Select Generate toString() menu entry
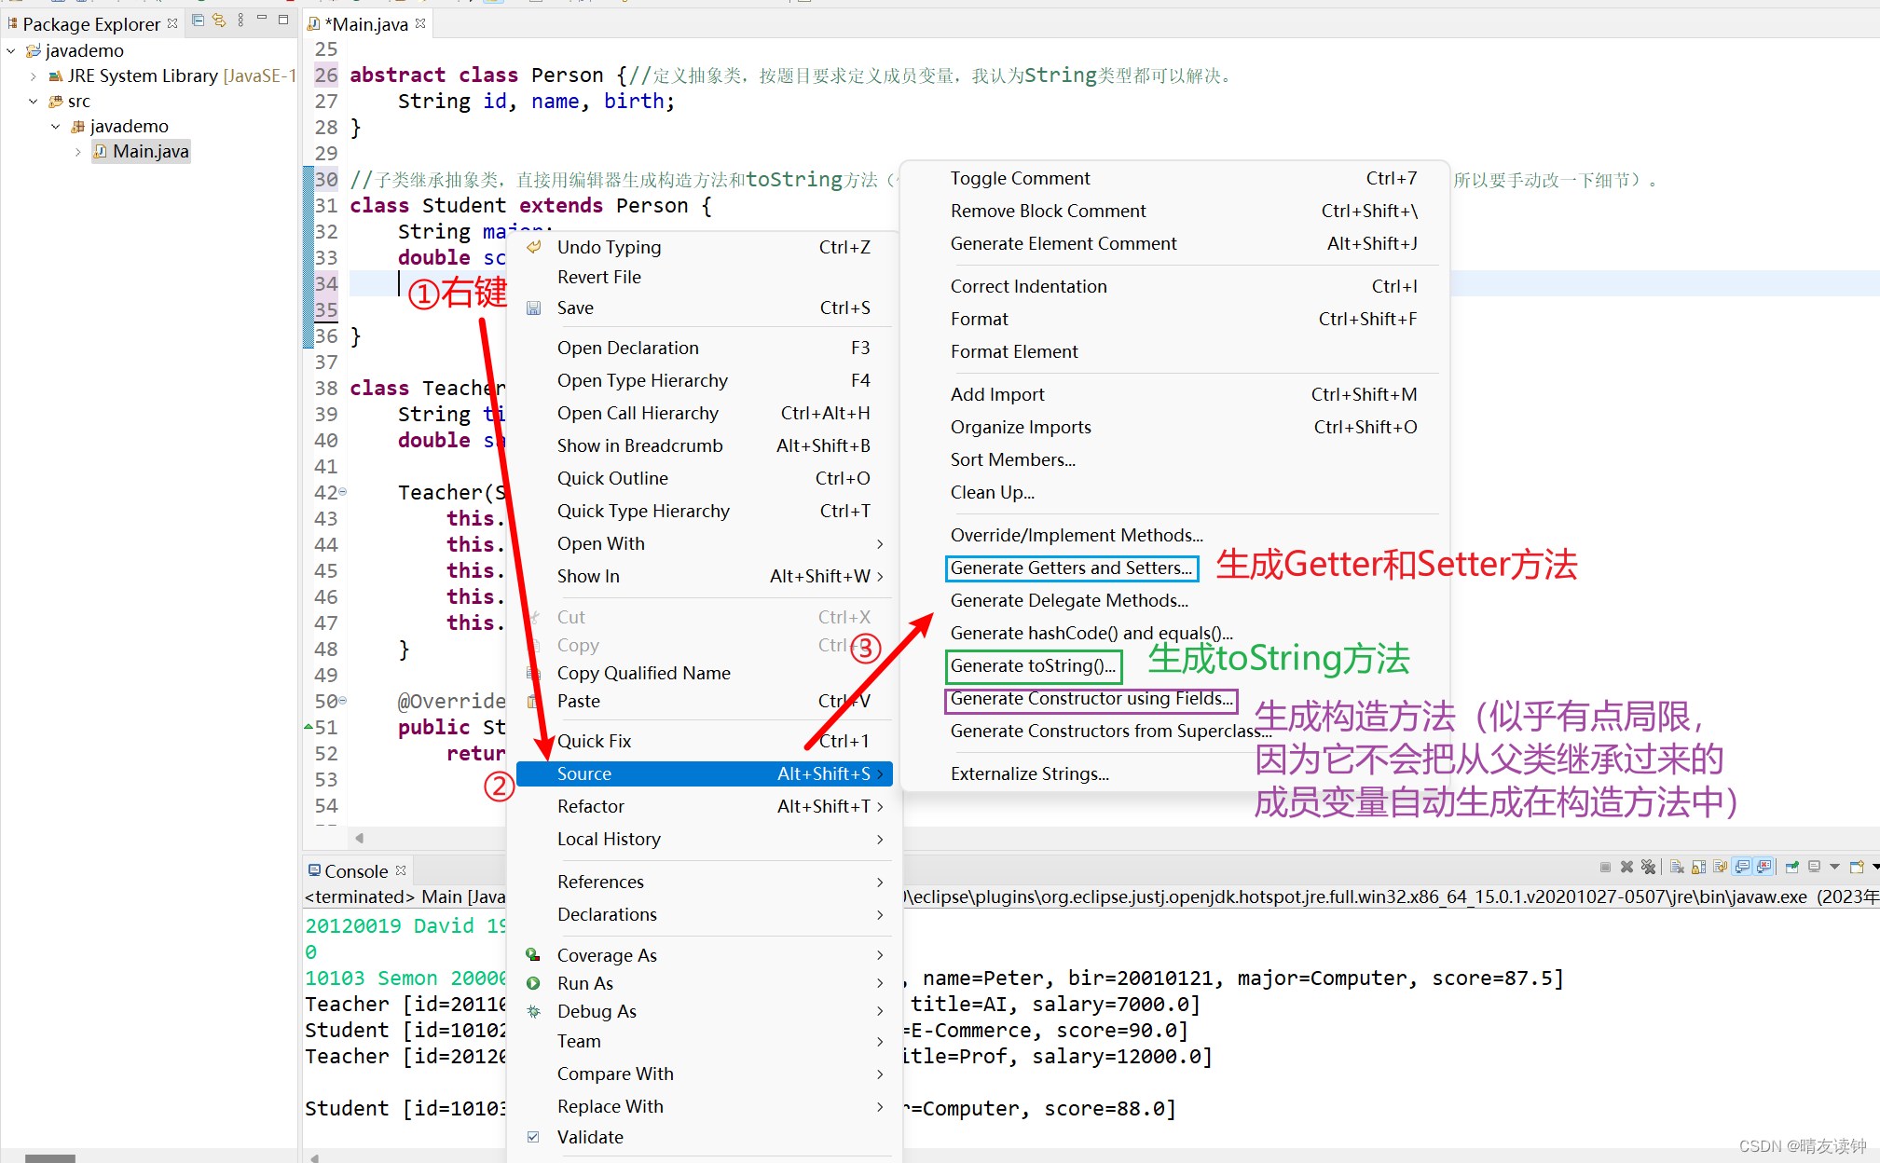 click(x=1032, y=666)
